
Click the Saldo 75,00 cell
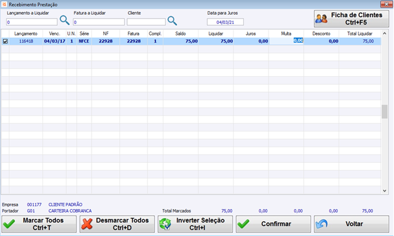point(181,41)
